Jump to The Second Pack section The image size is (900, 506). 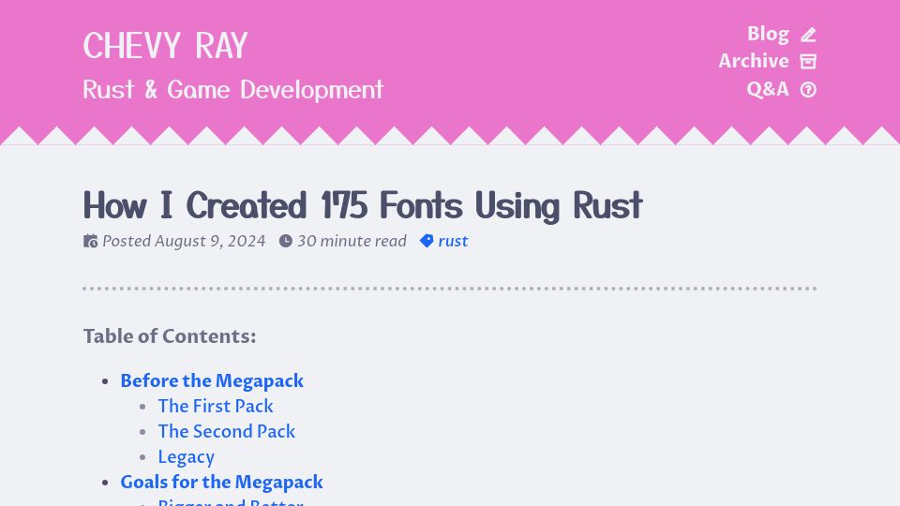226,431
